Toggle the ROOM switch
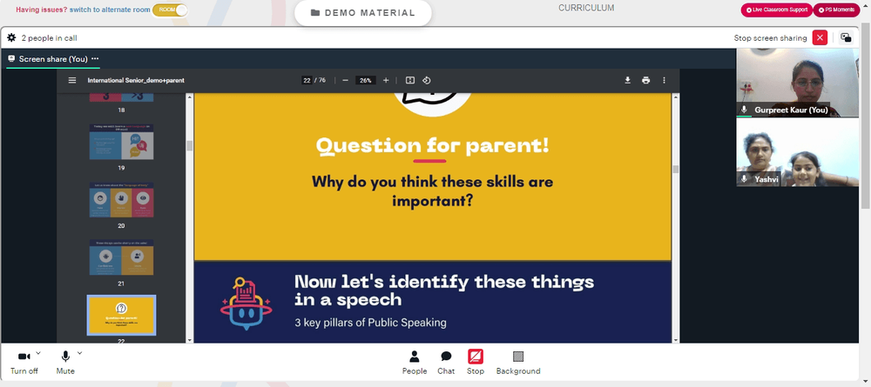This screenshot has width=871, height=387. [x=170, y=10]
